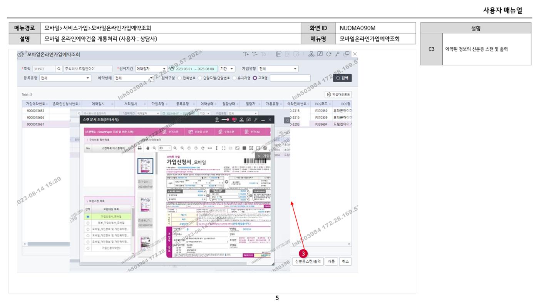Click the P339694 cell in POS코드 column
The image size is (539, 303).
pyautogui.click(x=321, y=124)
